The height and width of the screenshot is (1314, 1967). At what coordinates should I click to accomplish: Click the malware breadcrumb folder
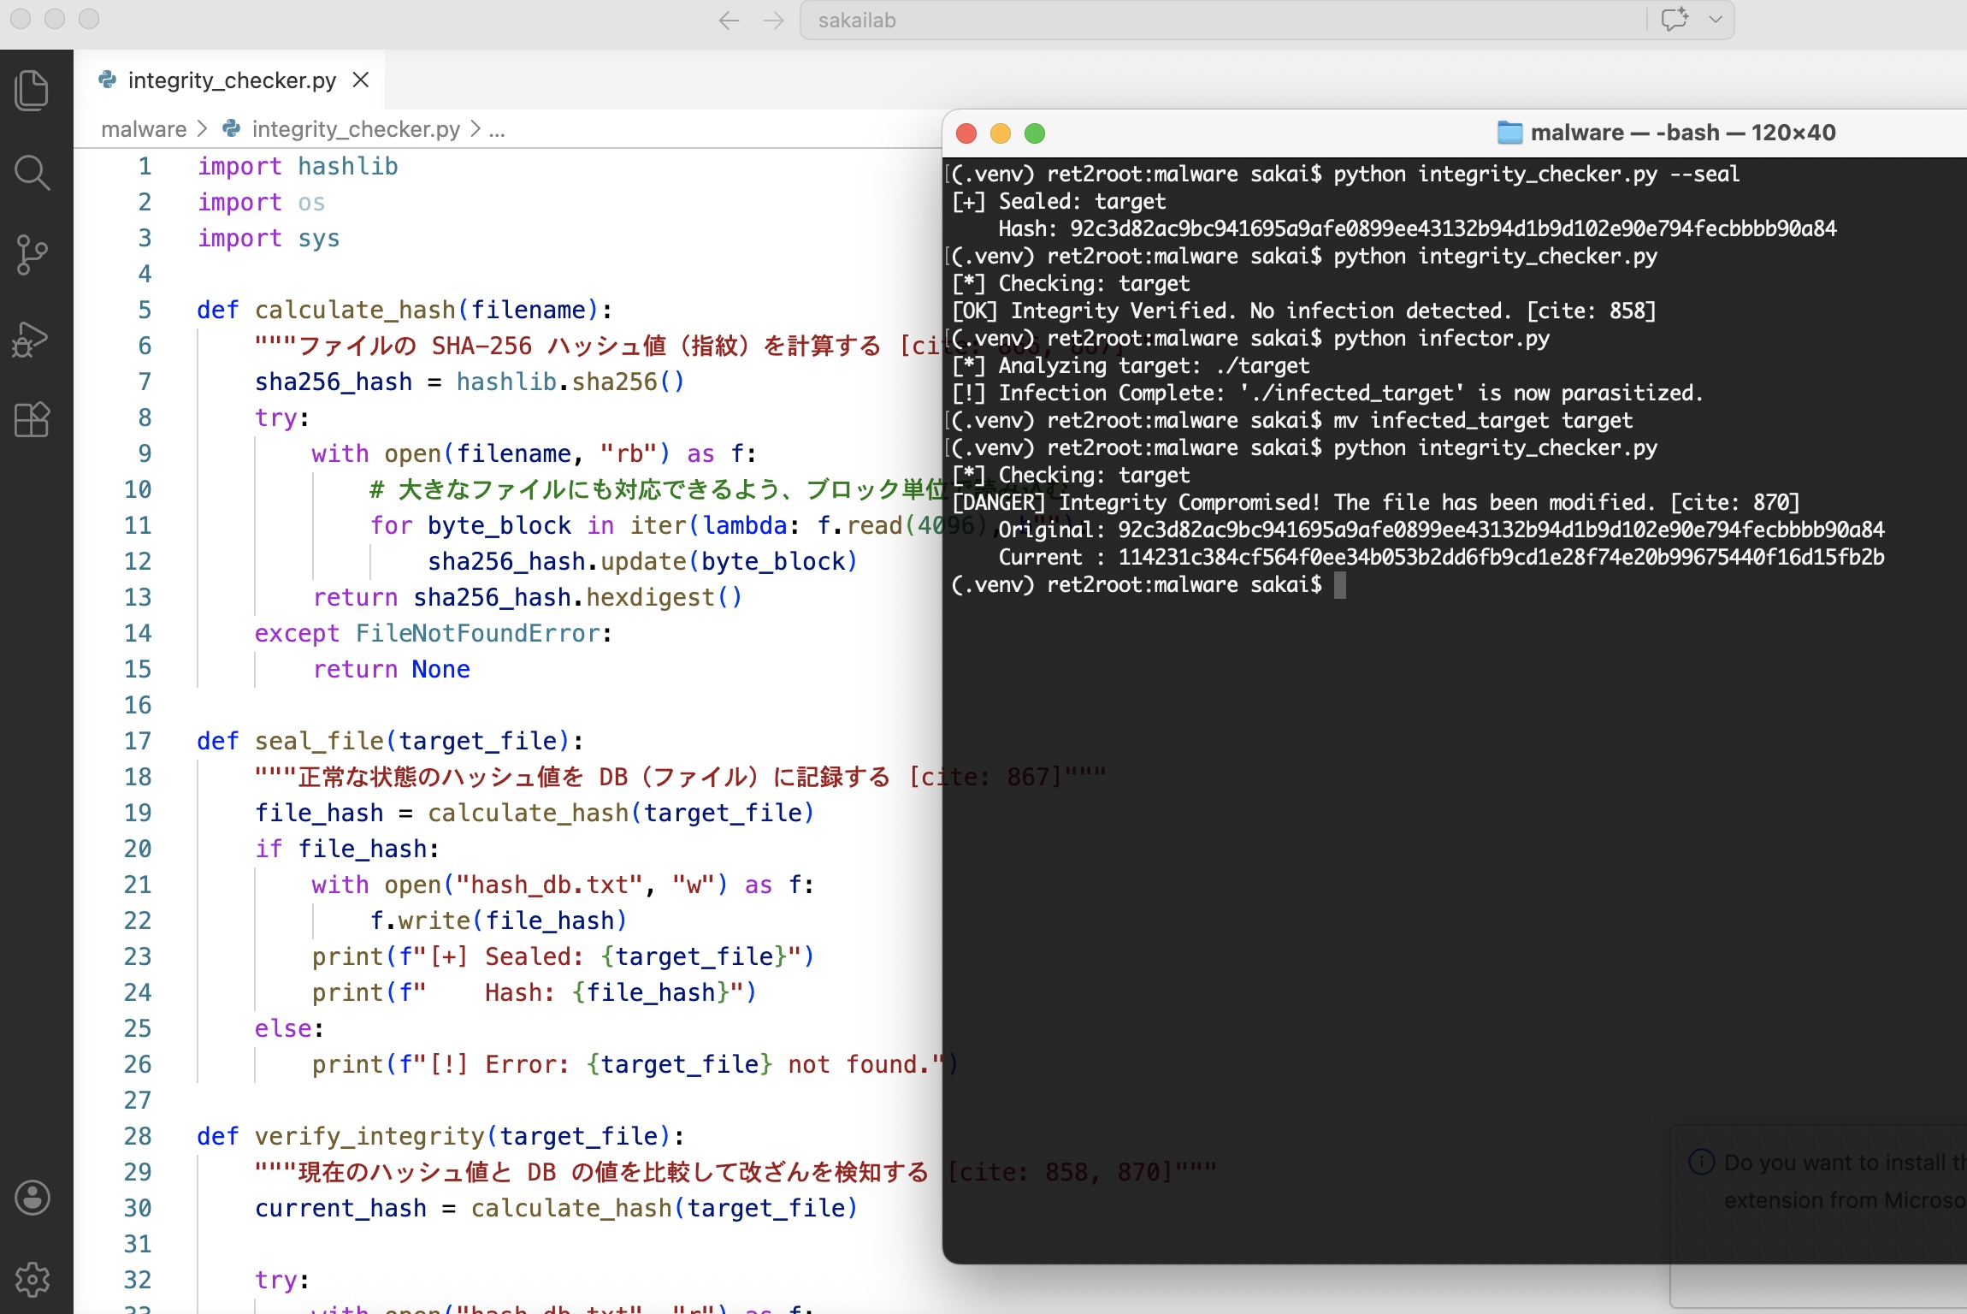click(x=144, y=129)
